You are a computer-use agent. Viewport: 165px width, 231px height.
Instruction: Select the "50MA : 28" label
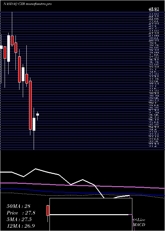coord(18,206)
